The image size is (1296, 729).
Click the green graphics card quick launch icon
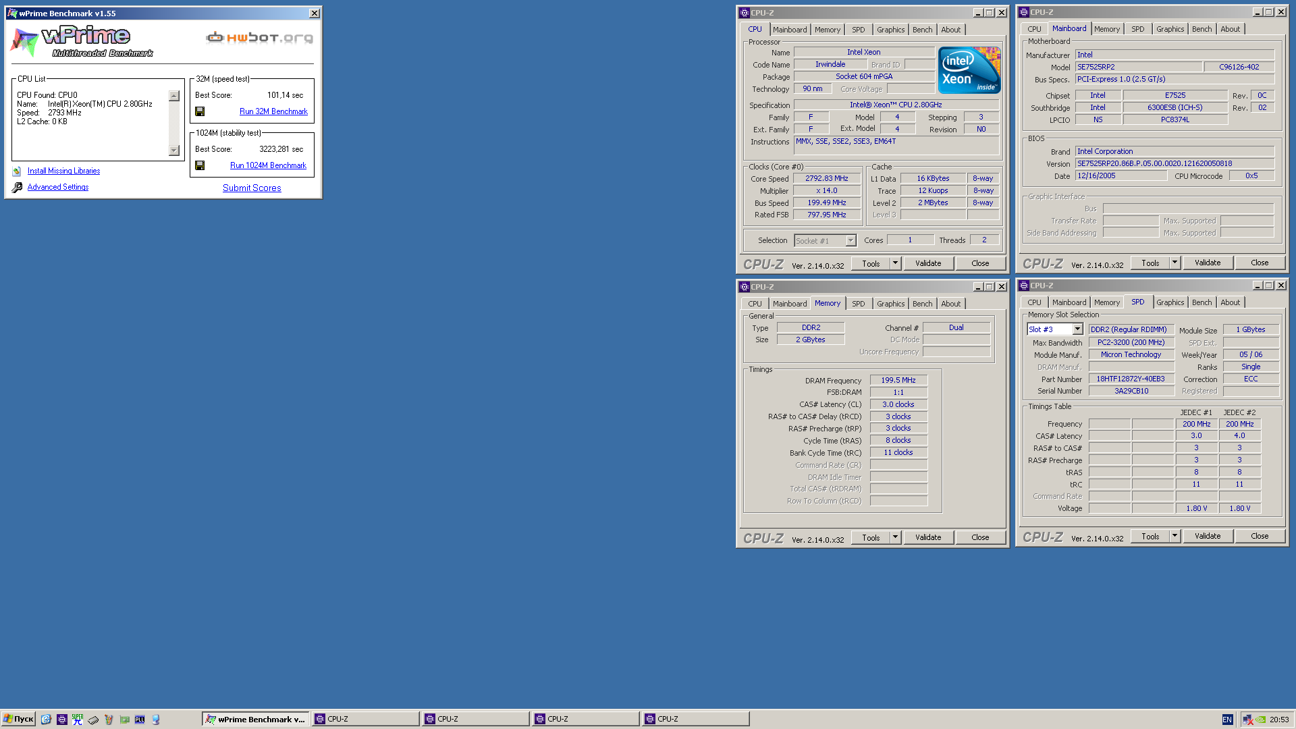tap(124, 720)
